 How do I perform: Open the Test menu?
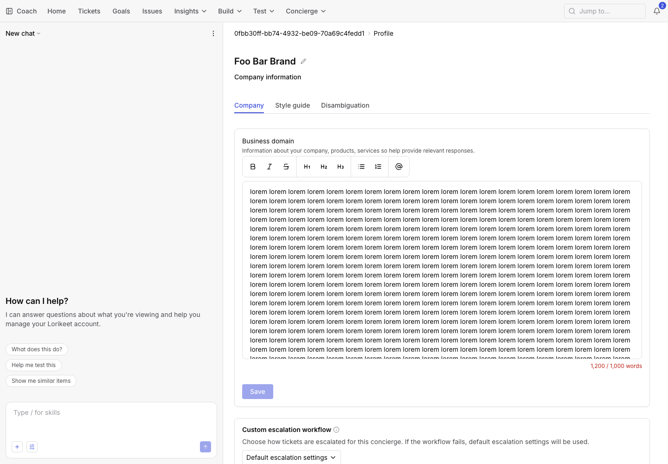(x=263, y=11)
